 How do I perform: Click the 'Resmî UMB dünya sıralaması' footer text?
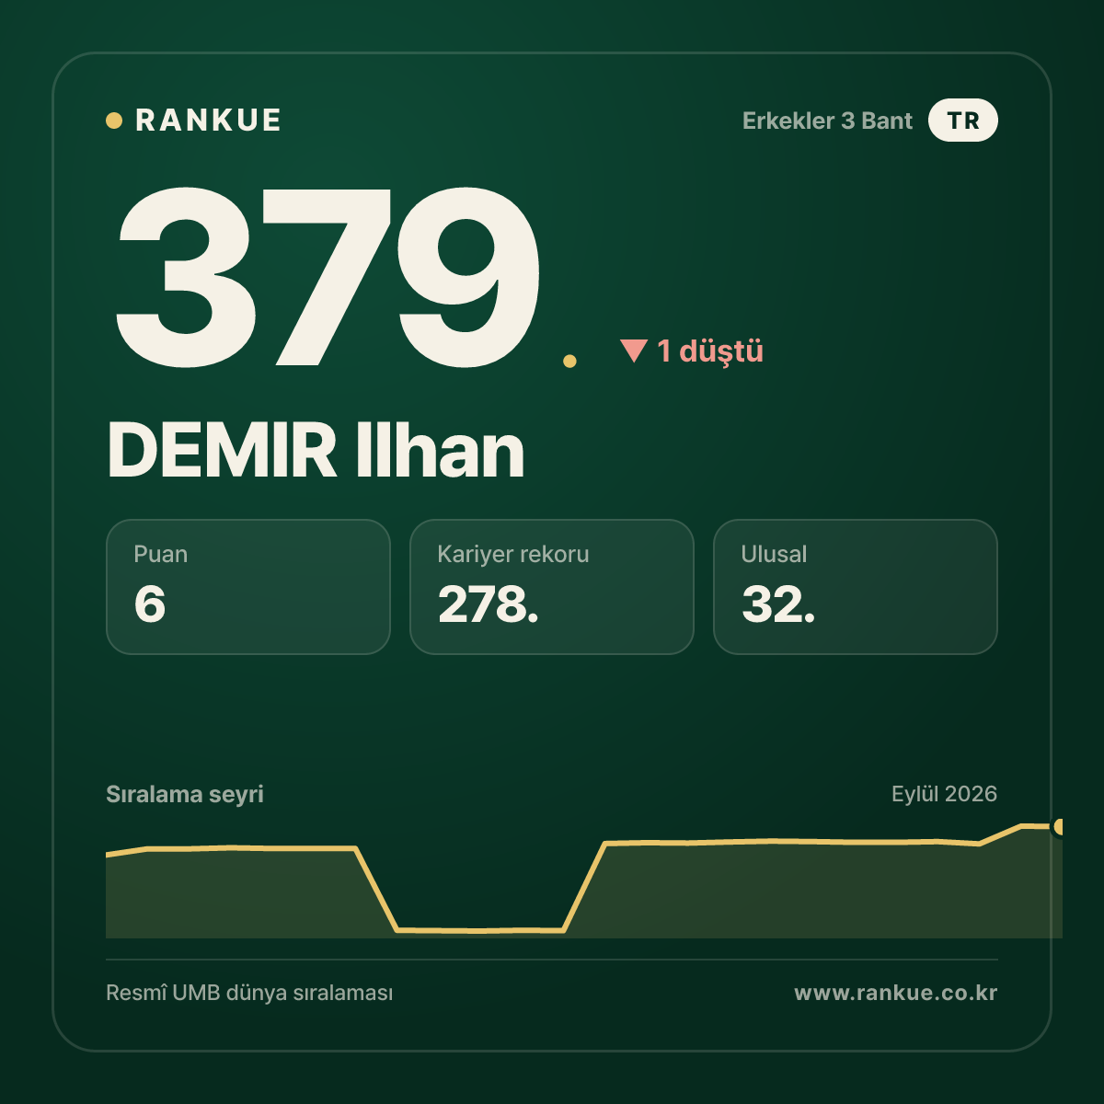click(249, 994)
